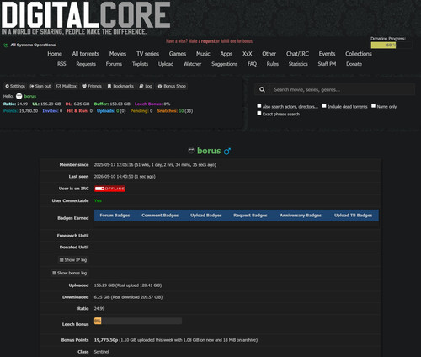Open the FAQ

pyautogui.click(x=252, y=64)
